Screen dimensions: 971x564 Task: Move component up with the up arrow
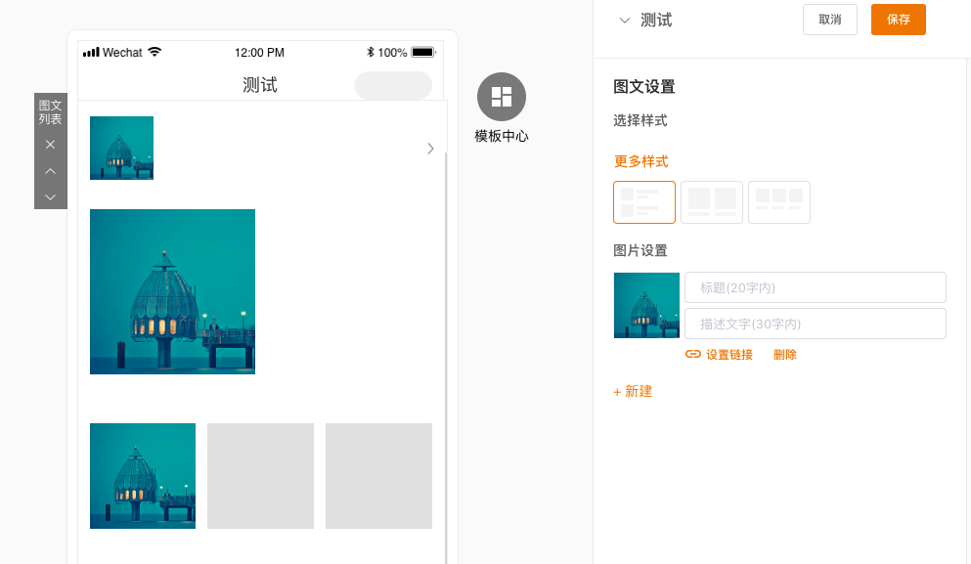(51, 171)
